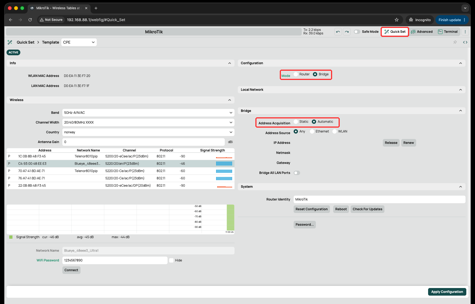This screenshot has height=304, width=475.
Task: Check the Hide WiFi password checkbox
Action: click(171, 260)
